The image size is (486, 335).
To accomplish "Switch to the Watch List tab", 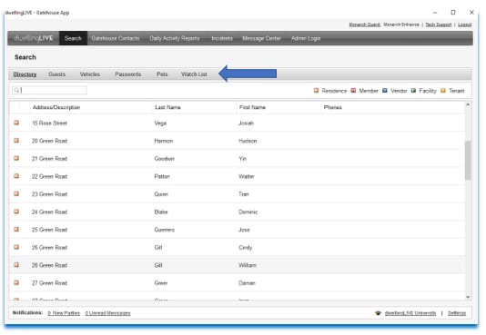I will (194, 74).
